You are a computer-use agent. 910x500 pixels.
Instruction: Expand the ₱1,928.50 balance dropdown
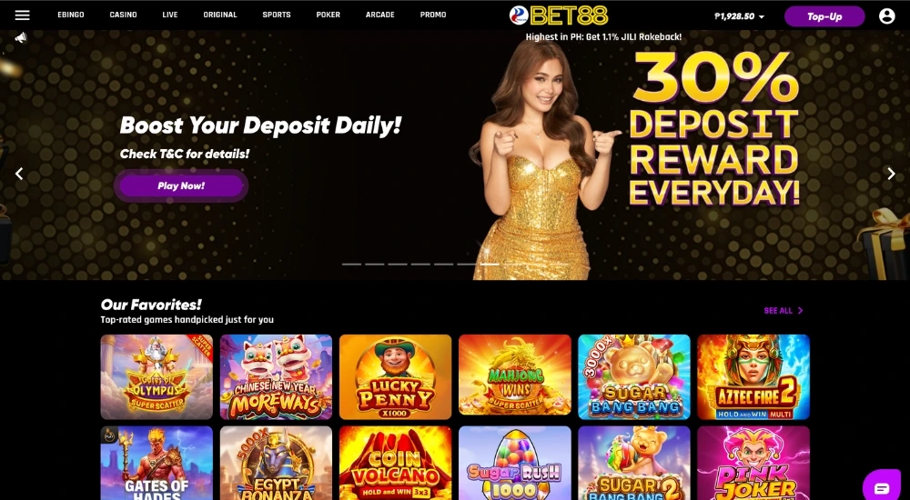[739, 16]
